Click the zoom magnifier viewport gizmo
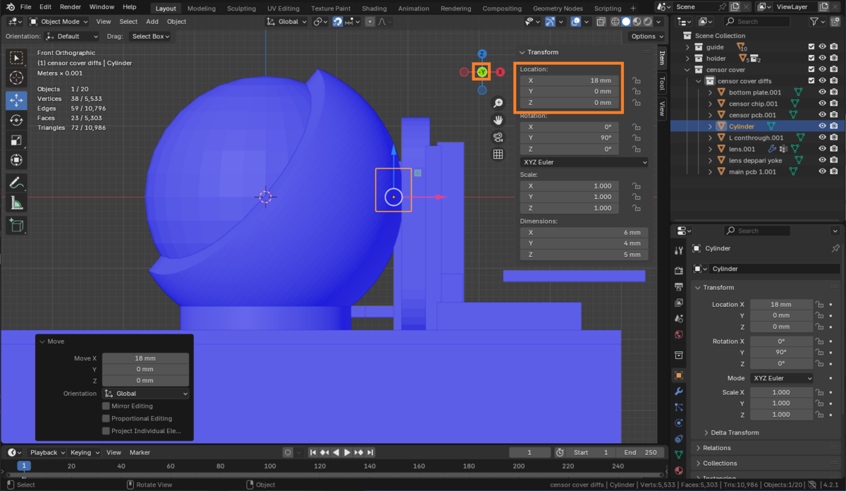This screenshot has height=491, width=846. [x=498, y=103]
